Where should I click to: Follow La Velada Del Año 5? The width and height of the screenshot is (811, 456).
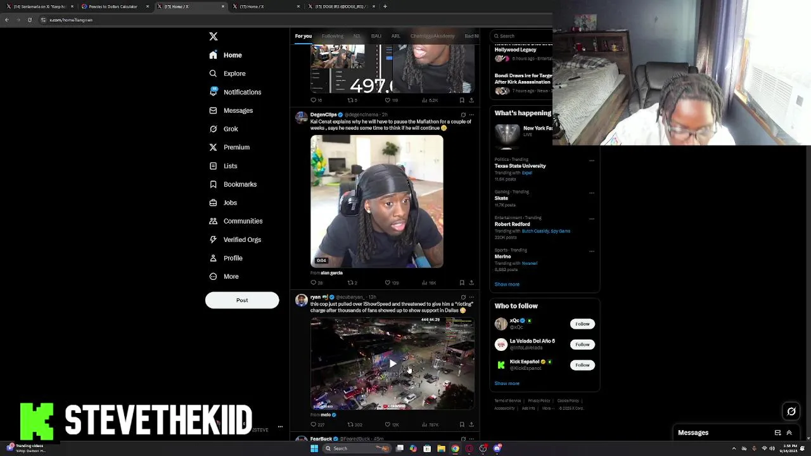click(x=582, y=345)
